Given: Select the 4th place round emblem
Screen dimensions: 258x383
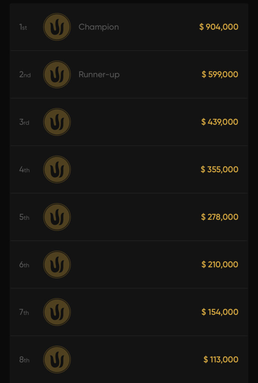Looking at the screenshot, I should point(57,169).
